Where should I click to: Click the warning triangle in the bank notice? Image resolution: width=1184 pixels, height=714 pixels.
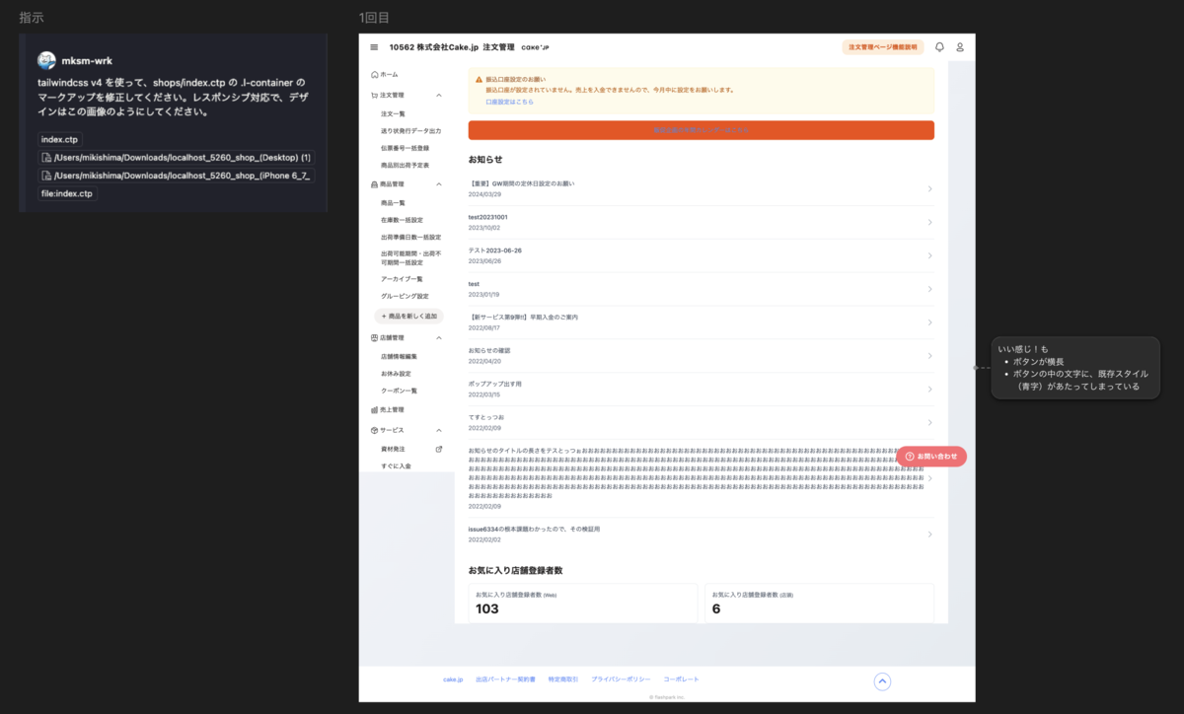coord(480,79)
